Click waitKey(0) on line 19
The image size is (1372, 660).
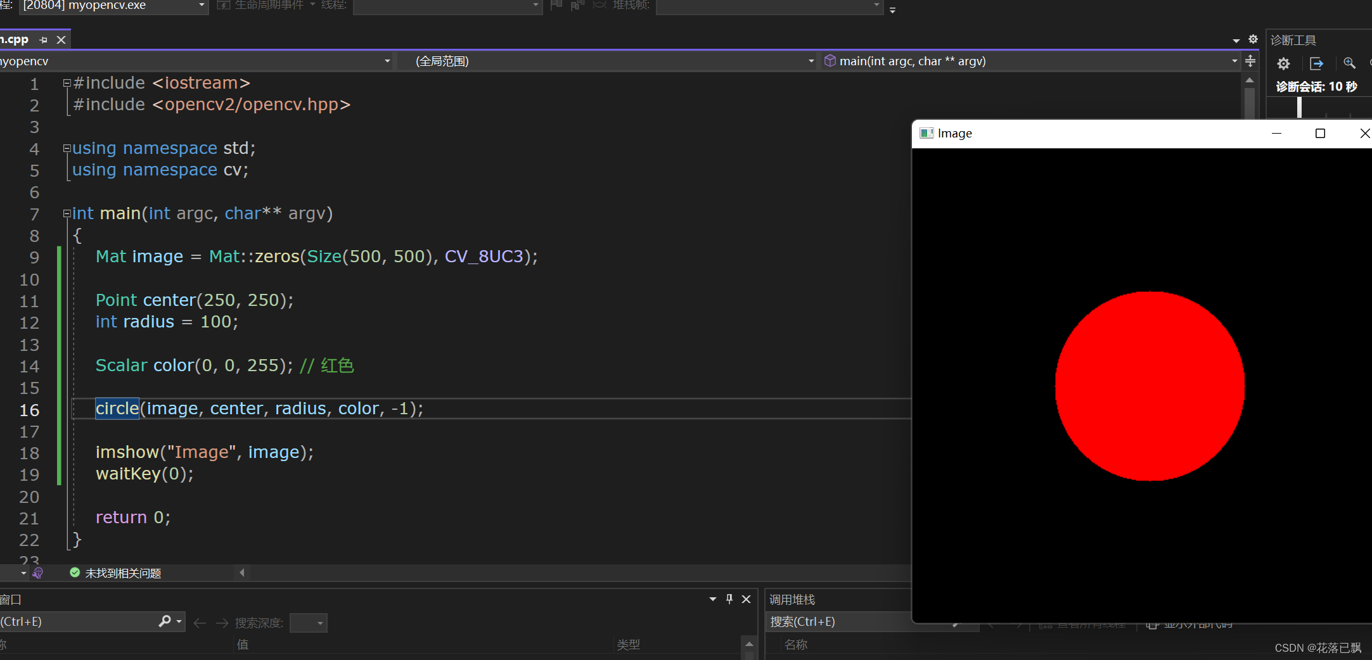(144, 474)
